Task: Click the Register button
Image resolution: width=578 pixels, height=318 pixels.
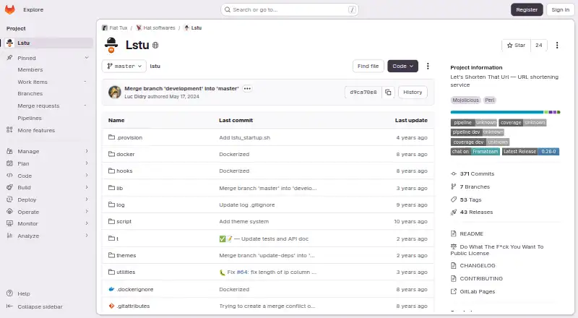Action: point(527,9)
